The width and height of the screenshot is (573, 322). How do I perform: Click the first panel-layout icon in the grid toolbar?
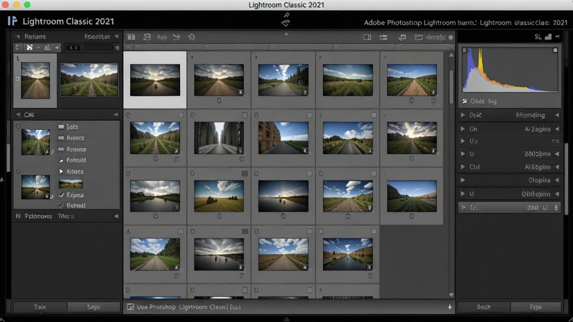[131, 37]
